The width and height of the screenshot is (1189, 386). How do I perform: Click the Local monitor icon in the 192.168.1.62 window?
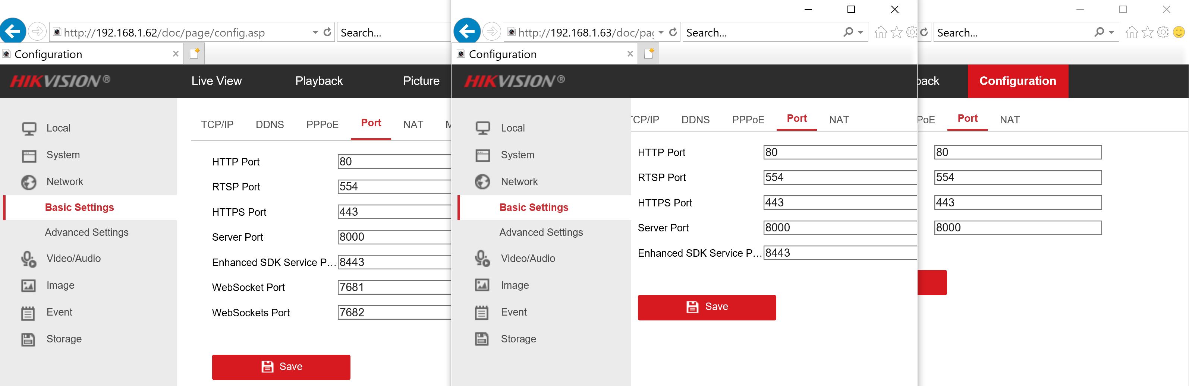point(29,128)
